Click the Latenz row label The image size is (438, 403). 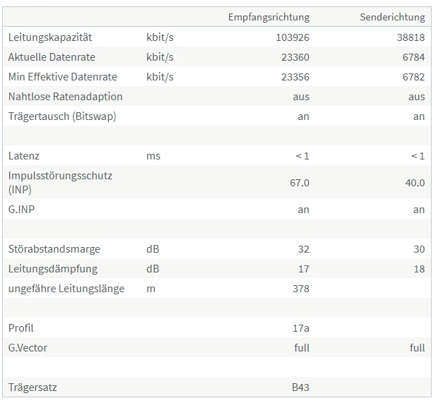pyautogui.click(x=24, y=156)
